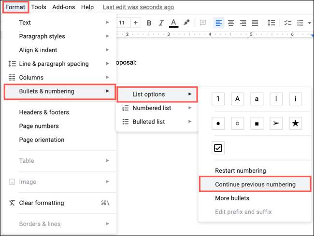
Task: Open the Tools menu
Action: coord(39,7)
